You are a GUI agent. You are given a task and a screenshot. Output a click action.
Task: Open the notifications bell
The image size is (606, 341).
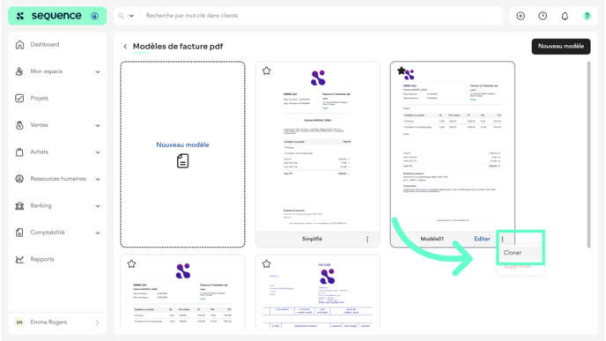(565, 16)
